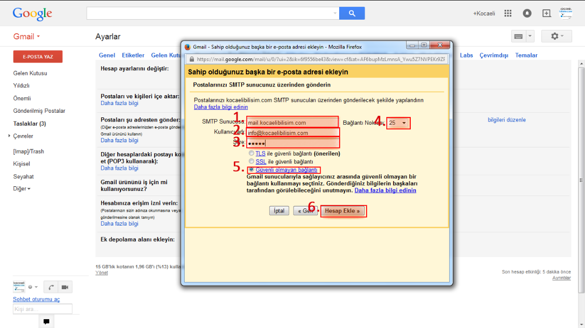Viewport: 585px width, 328px height.
Task: Open the Google apps grid
Action: click(x=508, y=13)
